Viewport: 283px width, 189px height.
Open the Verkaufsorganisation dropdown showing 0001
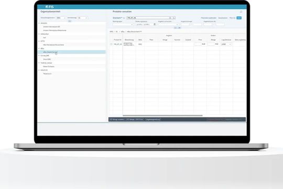61,18
